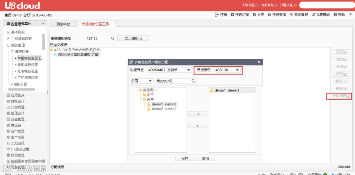Click the sidebar tree horizontal scrollbar
355x175 pixels.
21,89
